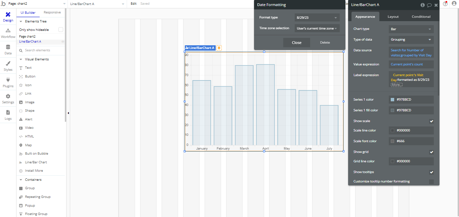Select the Conditional tab
The width and height of the screenshot is (459, 217).
point(421,17)
